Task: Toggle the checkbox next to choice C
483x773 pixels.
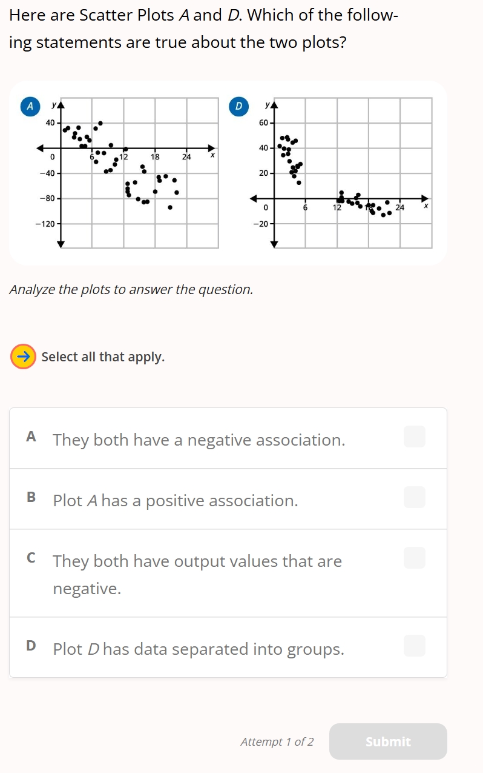Action: [415, 558]
